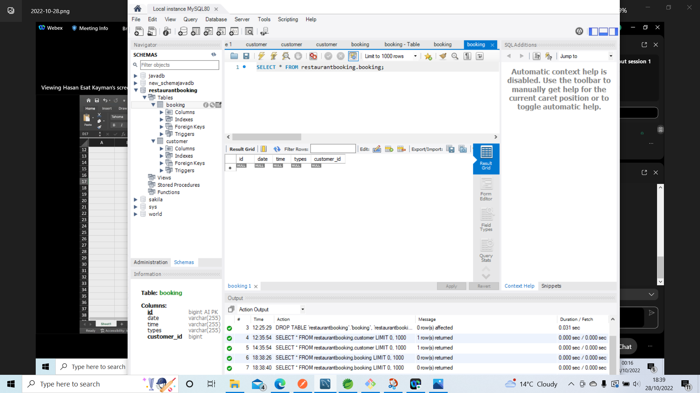The height and width of the screenshot is (393, 700).
Task: Execute query with lightning bolt icon
Action: (x=261, y=56)
